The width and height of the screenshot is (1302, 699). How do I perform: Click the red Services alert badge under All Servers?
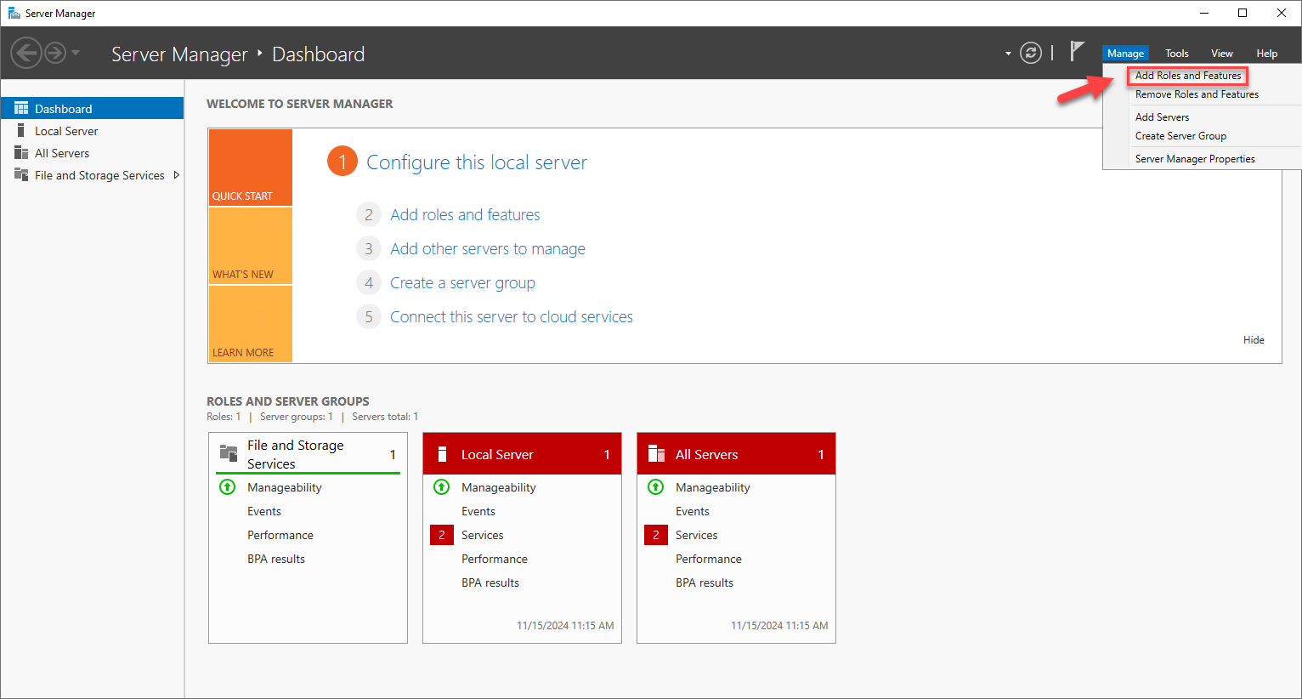655,534
